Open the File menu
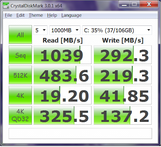 point(8,15)
